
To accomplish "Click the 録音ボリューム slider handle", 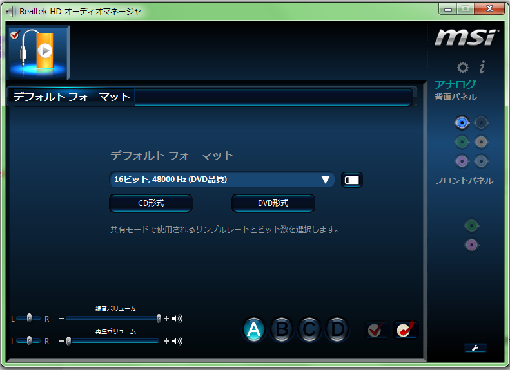I will pos(159,319).
